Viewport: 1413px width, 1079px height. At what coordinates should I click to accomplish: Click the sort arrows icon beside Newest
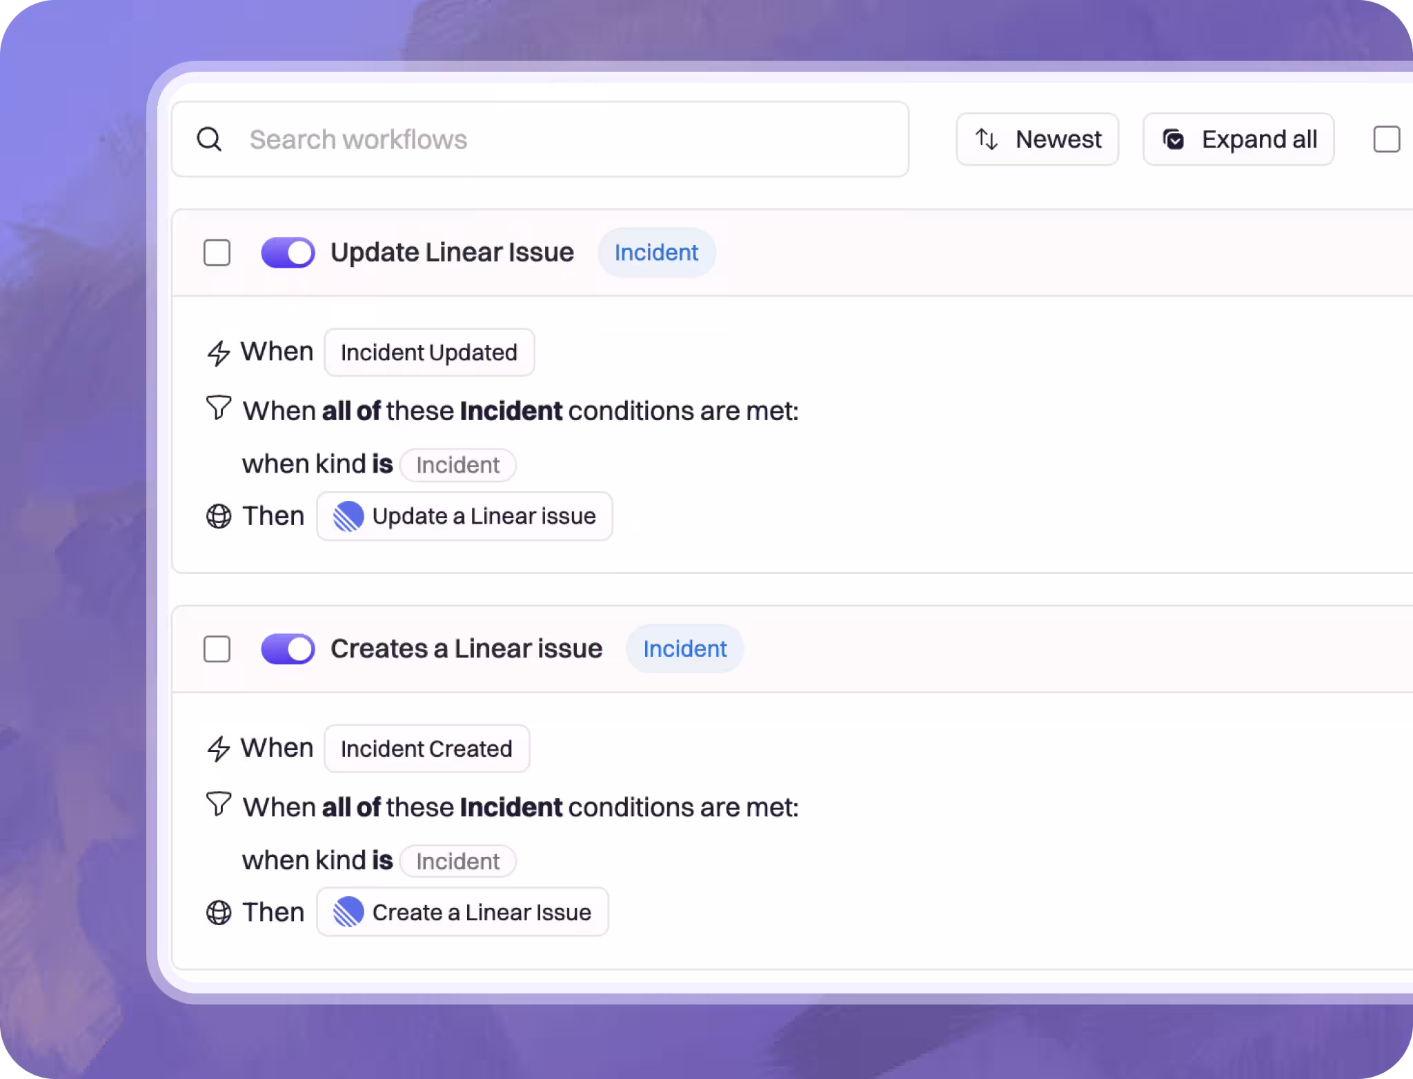[987, 139]
